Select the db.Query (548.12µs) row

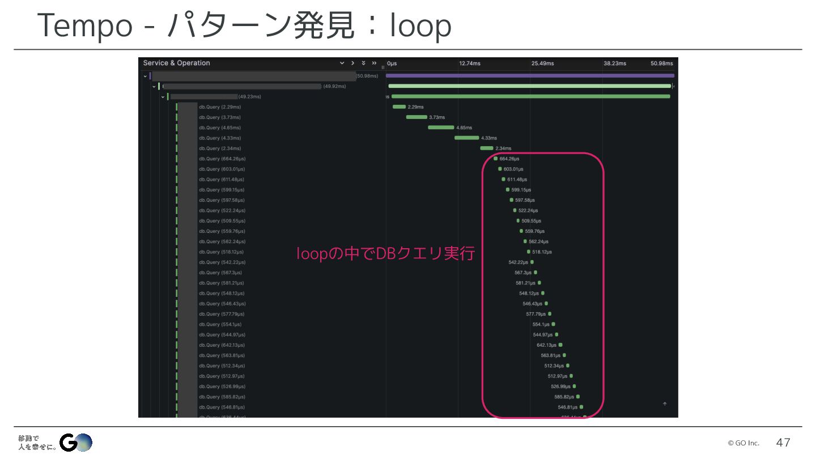[x=222, y=294]
